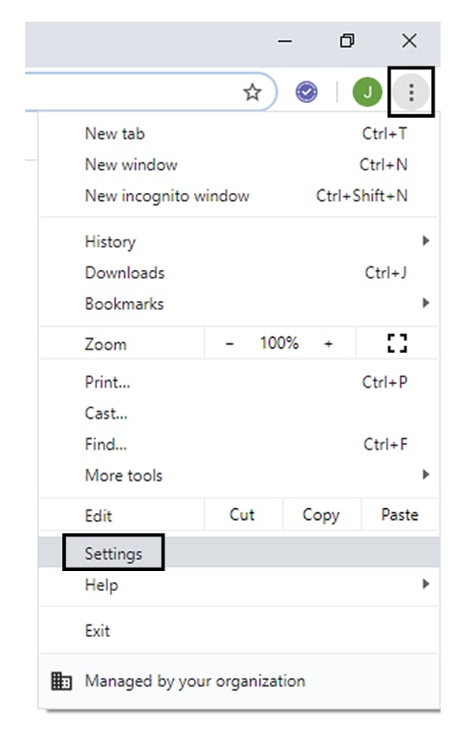Screen dimensions: 464x738
Task: Select Print... from the menu
Action: pos(239,382)
